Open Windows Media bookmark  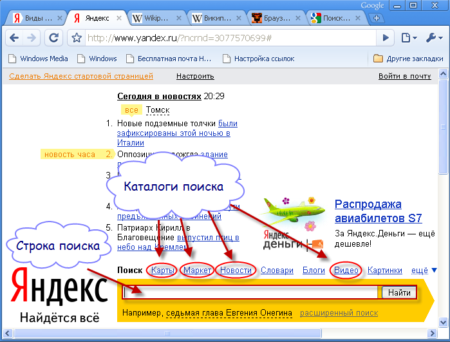tap(38, 59)
